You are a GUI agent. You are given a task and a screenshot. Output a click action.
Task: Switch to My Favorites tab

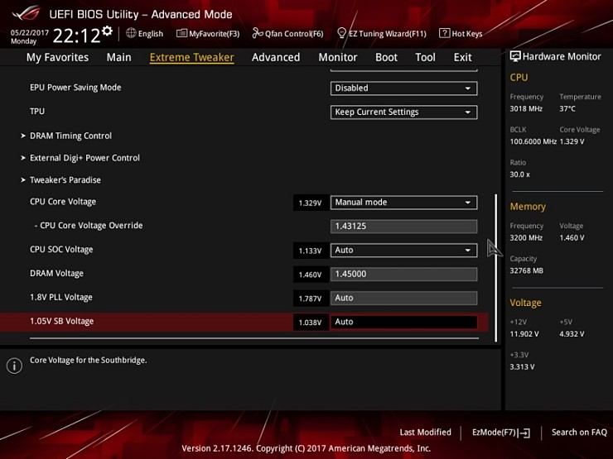coord(57,57)
